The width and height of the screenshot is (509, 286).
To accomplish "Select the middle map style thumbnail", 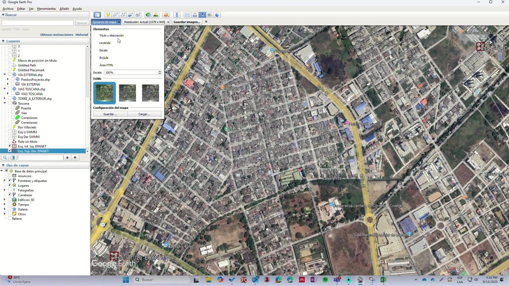I will coord(127,93).
